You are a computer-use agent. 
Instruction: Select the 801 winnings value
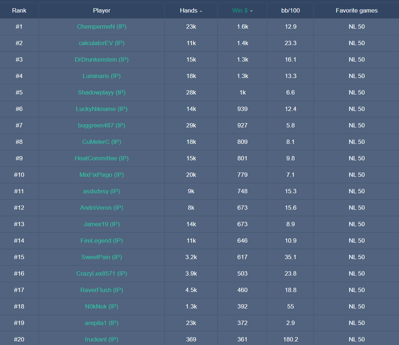(x=242, y=159)
